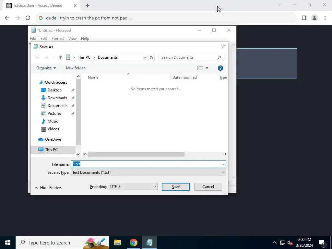Click the horizontal scrollbar in file list
This screenshot has width=332, height=249.
[136, 154]
